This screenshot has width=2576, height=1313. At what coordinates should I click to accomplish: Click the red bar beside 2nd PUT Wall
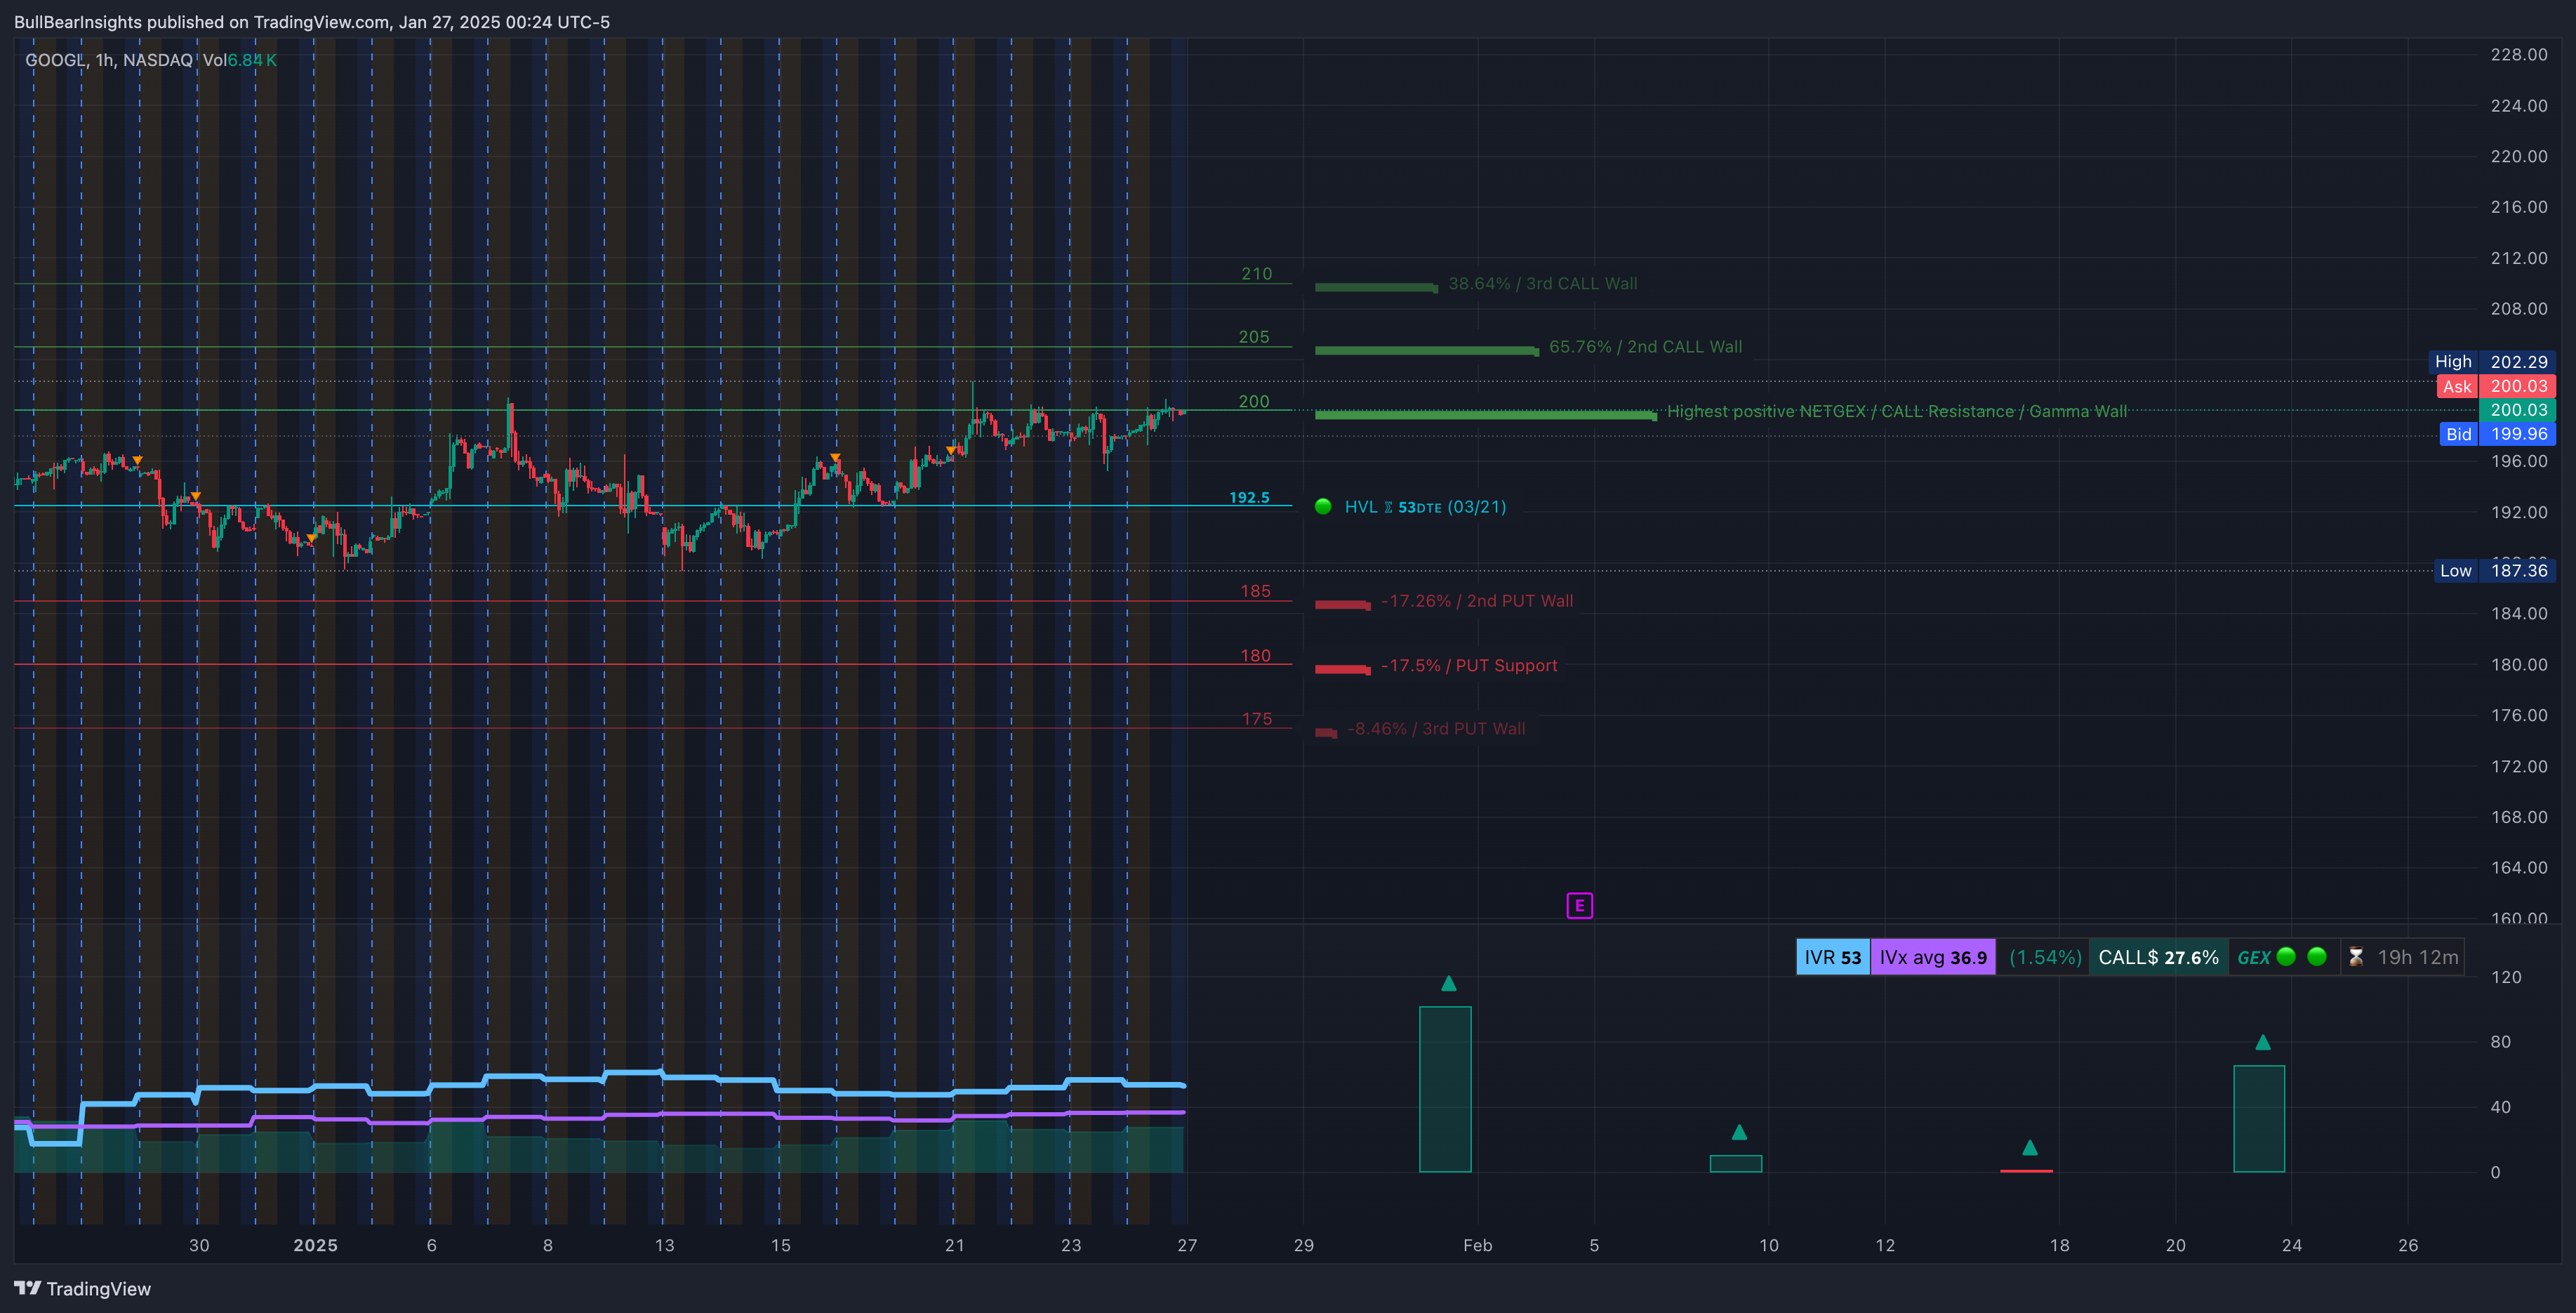coord(1342,605)
